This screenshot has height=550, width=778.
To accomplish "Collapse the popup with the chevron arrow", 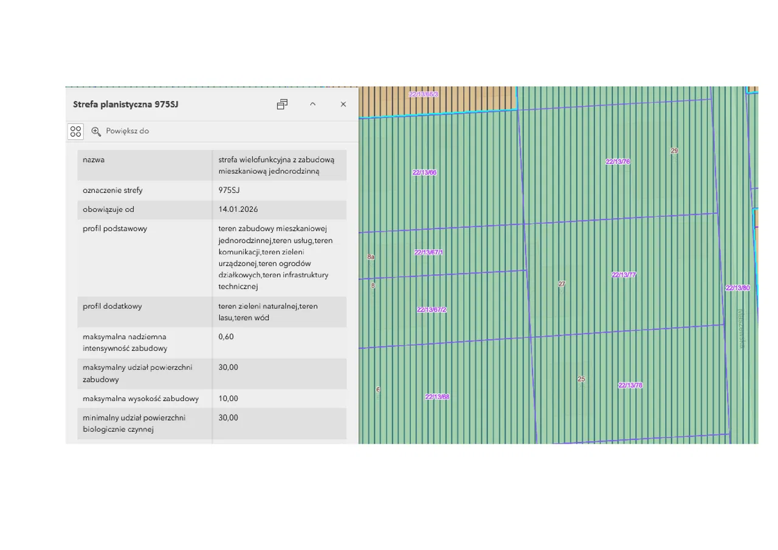I will pyautogui.click(x=312, y=105).
